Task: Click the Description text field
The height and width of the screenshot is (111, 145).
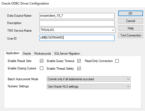Action: [77, 23]
